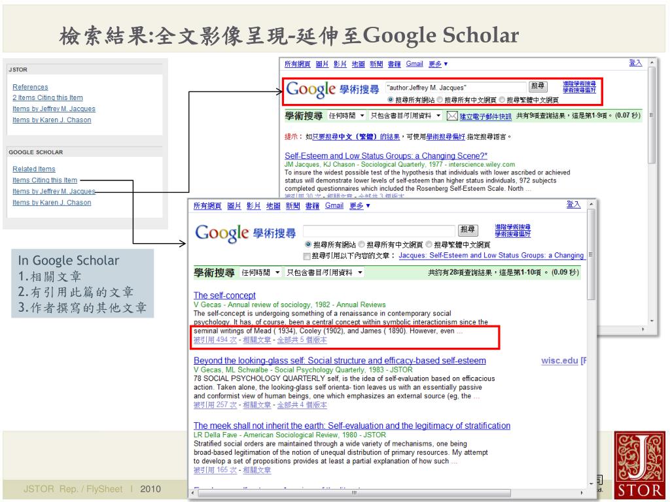The height and width of the screenshot is (502, 670).
Task: Open 圖片 tab in front window
Action: (x=234, y=206)
